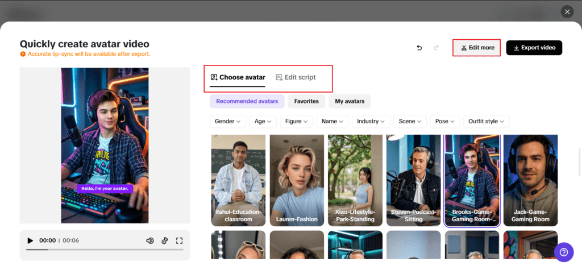Click the TikTok icon in player bar

(165, 240)
